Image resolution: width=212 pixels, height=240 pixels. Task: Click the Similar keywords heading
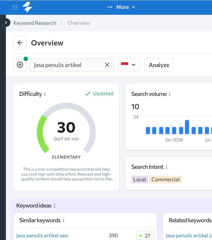coord(40,220)
